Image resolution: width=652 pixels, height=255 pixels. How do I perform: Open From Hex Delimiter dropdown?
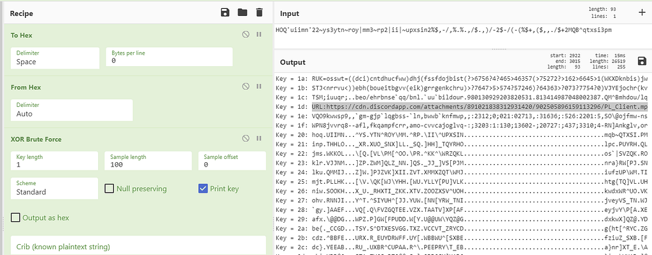tap(71, 110)
